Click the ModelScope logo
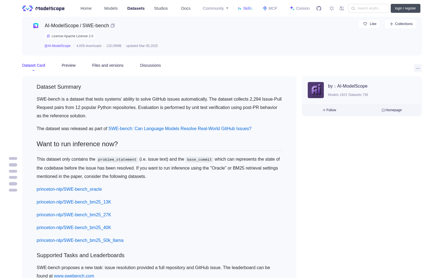Image resolution: width=444 pixels, height=278 pixels. [44, 8]
